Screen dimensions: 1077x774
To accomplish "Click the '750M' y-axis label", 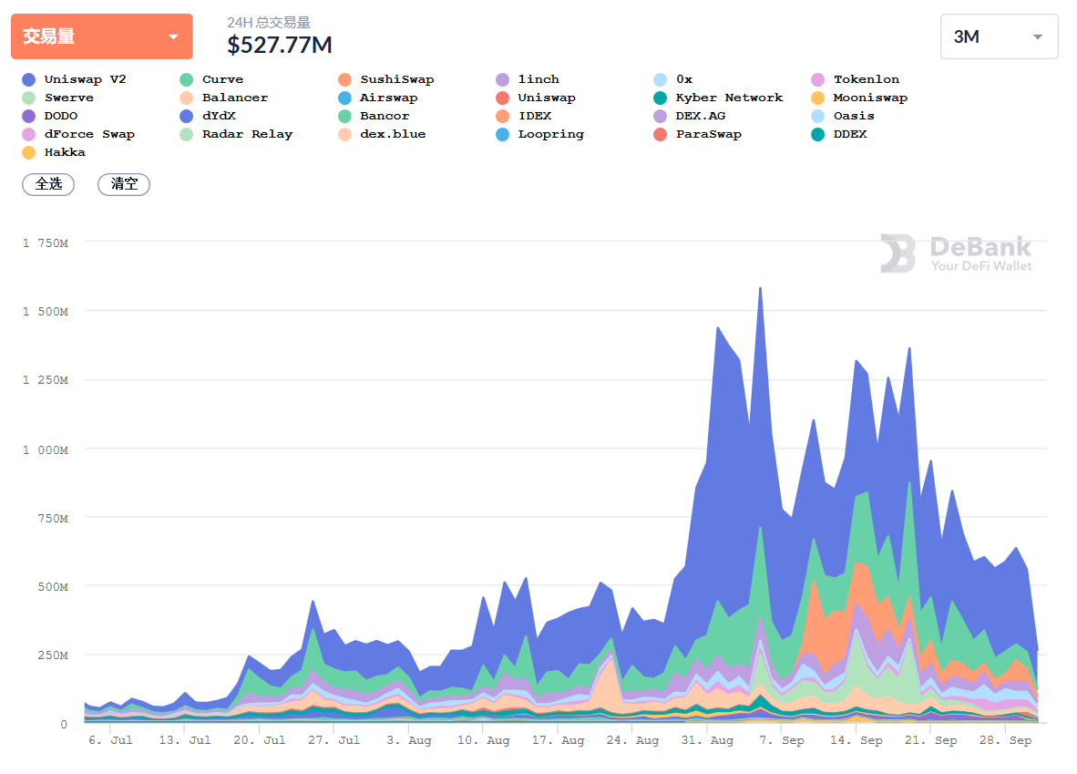I will click(53, 519).
